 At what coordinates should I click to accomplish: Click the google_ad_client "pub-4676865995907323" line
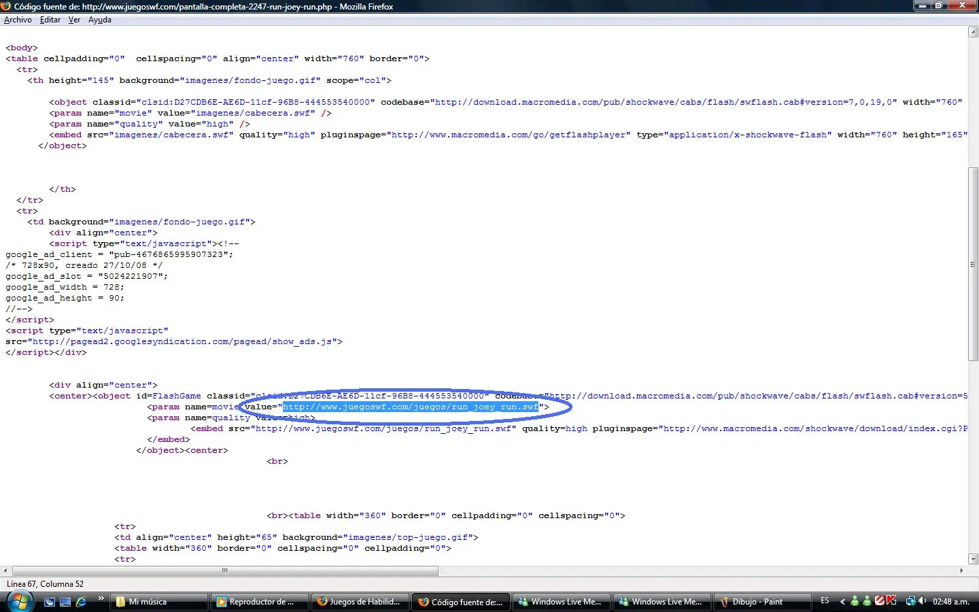coord(120,254)
